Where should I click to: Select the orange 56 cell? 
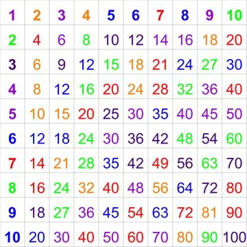coord(161,188)
